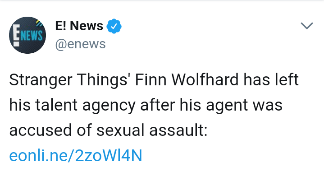Click the colored stripes on avatar logo
Image resolution: width=324 pixels, height=186 pixels.
point(39,23)
